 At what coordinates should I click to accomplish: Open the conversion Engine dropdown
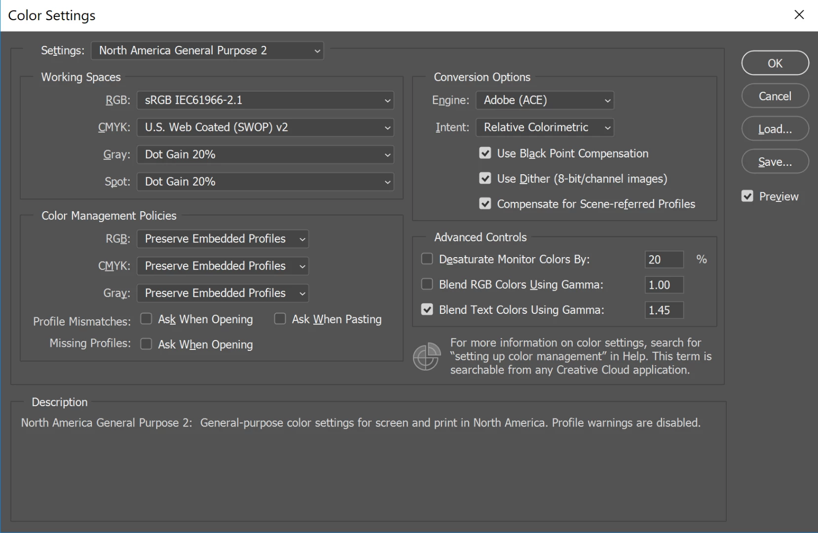click(545, 100)
